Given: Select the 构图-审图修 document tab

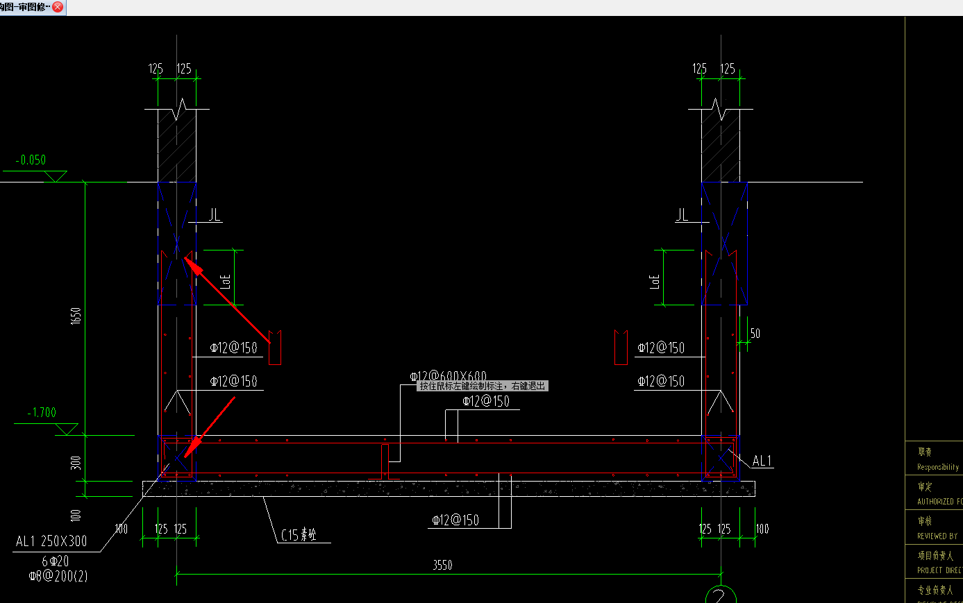Looking at the screenshot, I should (26, 7).
